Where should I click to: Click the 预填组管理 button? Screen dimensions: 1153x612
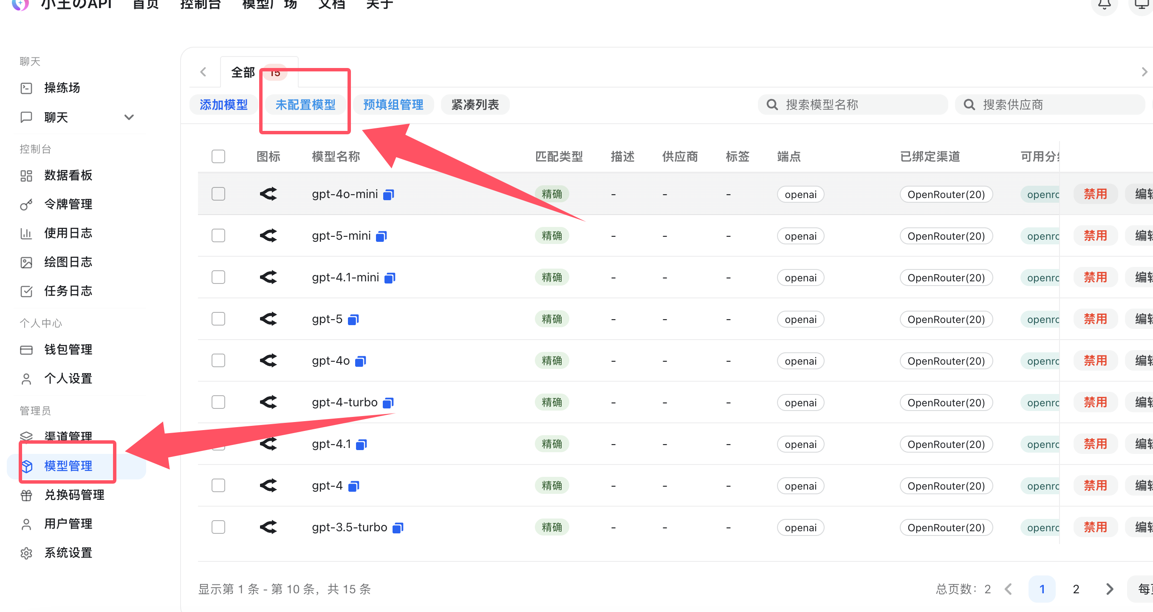pyautogui.click(x=393, y=105)
